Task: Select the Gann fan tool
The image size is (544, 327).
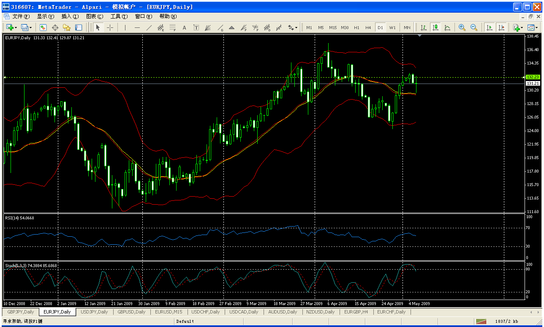Action: [208, 27]
